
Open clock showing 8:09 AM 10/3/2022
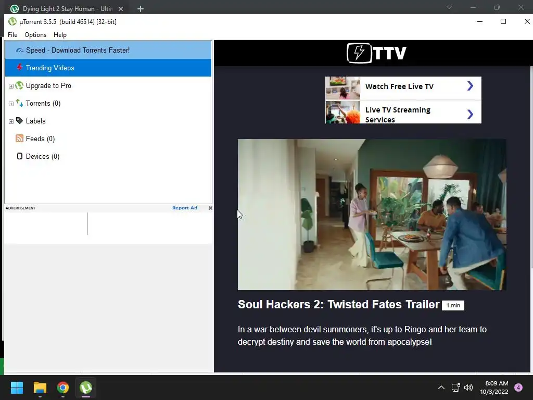click(x=494, y=387)
